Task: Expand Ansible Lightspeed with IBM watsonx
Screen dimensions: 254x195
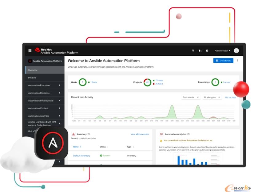Action: coord(45,123)
